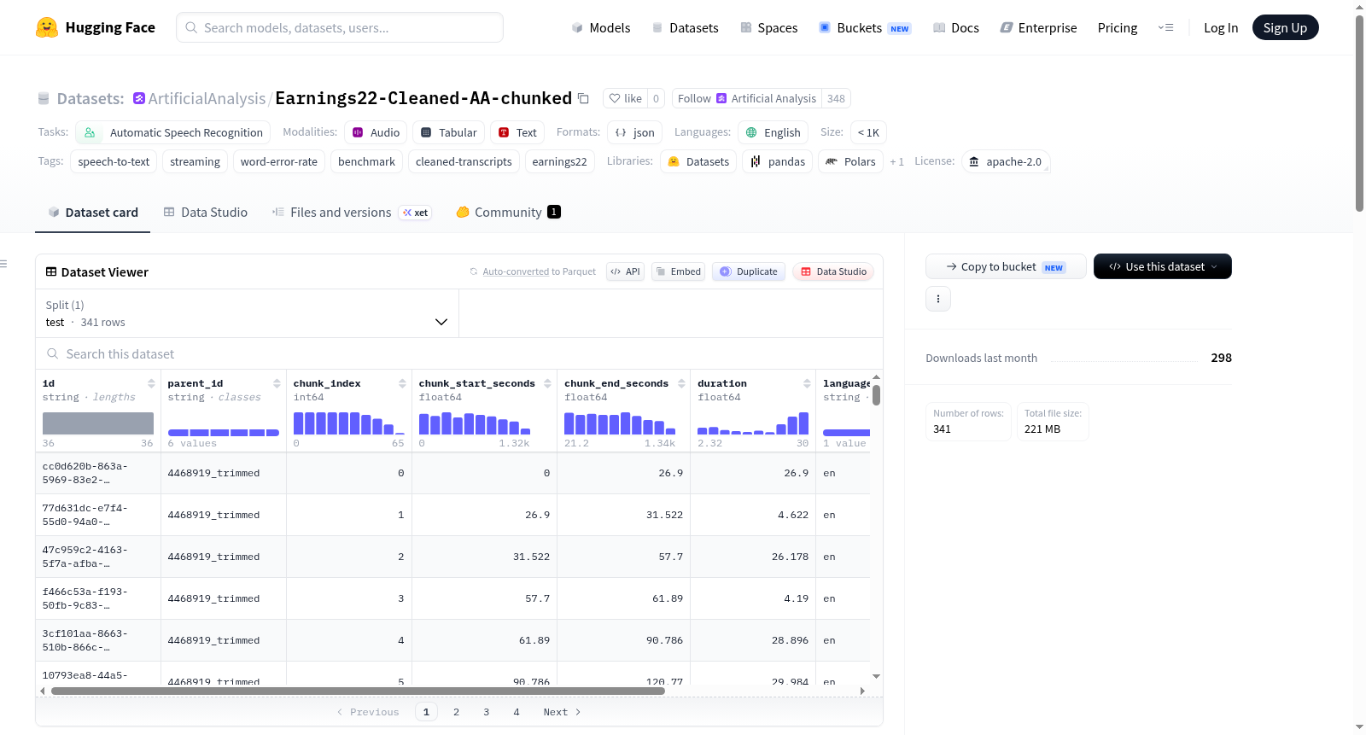Open the Data Studio tab

pyautogui.click(x=206, y=213)
